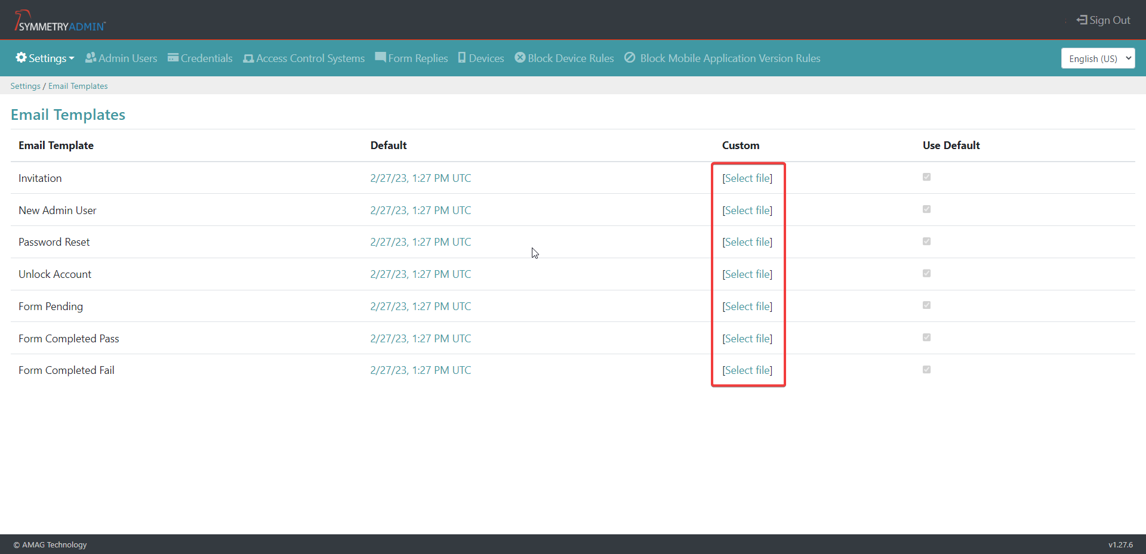The height and width of the screenshot is (554, 1146).
Task: Click the Default column header
Action: pos(389,146)
